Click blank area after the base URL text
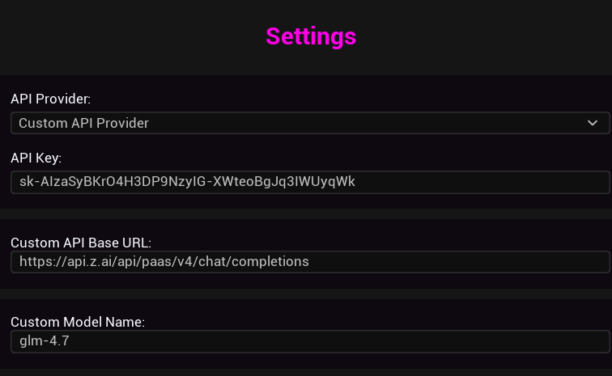This screenshot has width=612, height=376. [453, 262]
